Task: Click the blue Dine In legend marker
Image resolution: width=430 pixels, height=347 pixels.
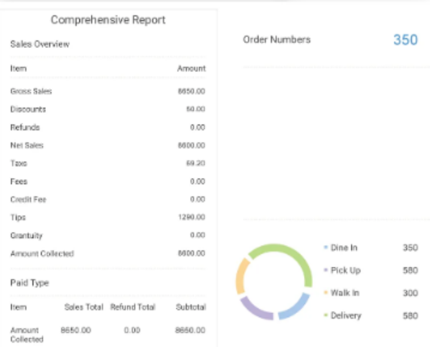Action: click(x=326, y=247)
